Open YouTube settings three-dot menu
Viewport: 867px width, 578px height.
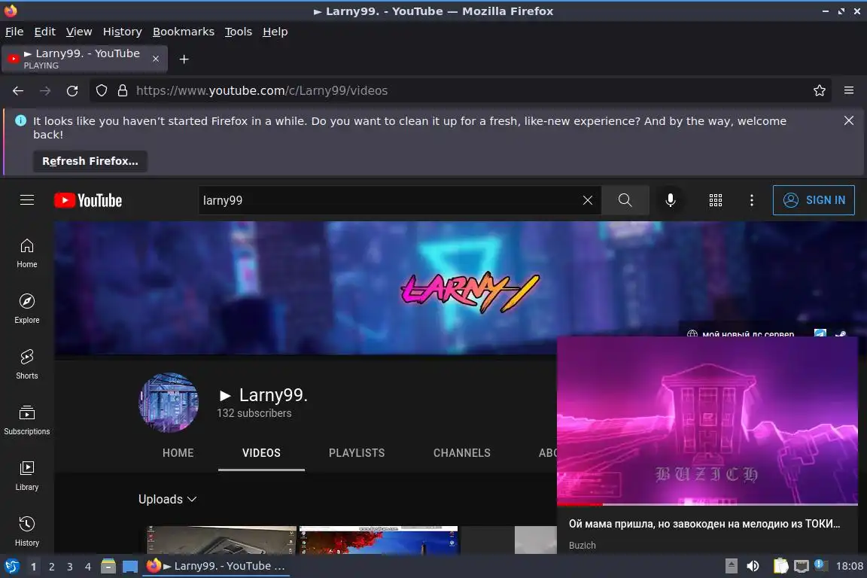pyautogui.click(x=751, y=200)
